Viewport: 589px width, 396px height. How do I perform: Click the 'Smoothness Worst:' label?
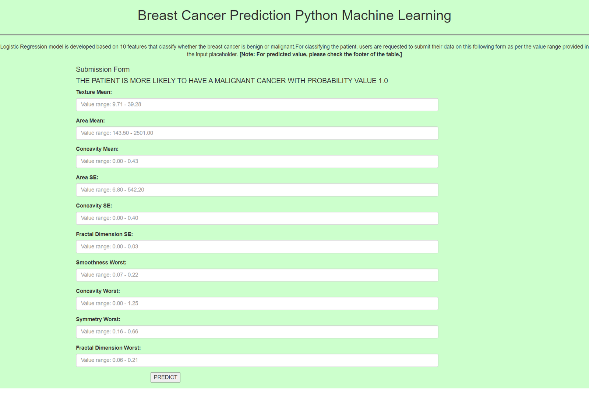(101, 263)
